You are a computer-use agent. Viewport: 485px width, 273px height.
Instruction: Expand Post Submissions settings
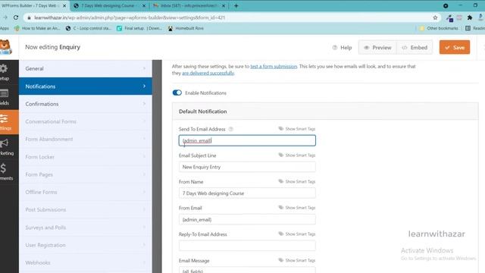[86, 210]
